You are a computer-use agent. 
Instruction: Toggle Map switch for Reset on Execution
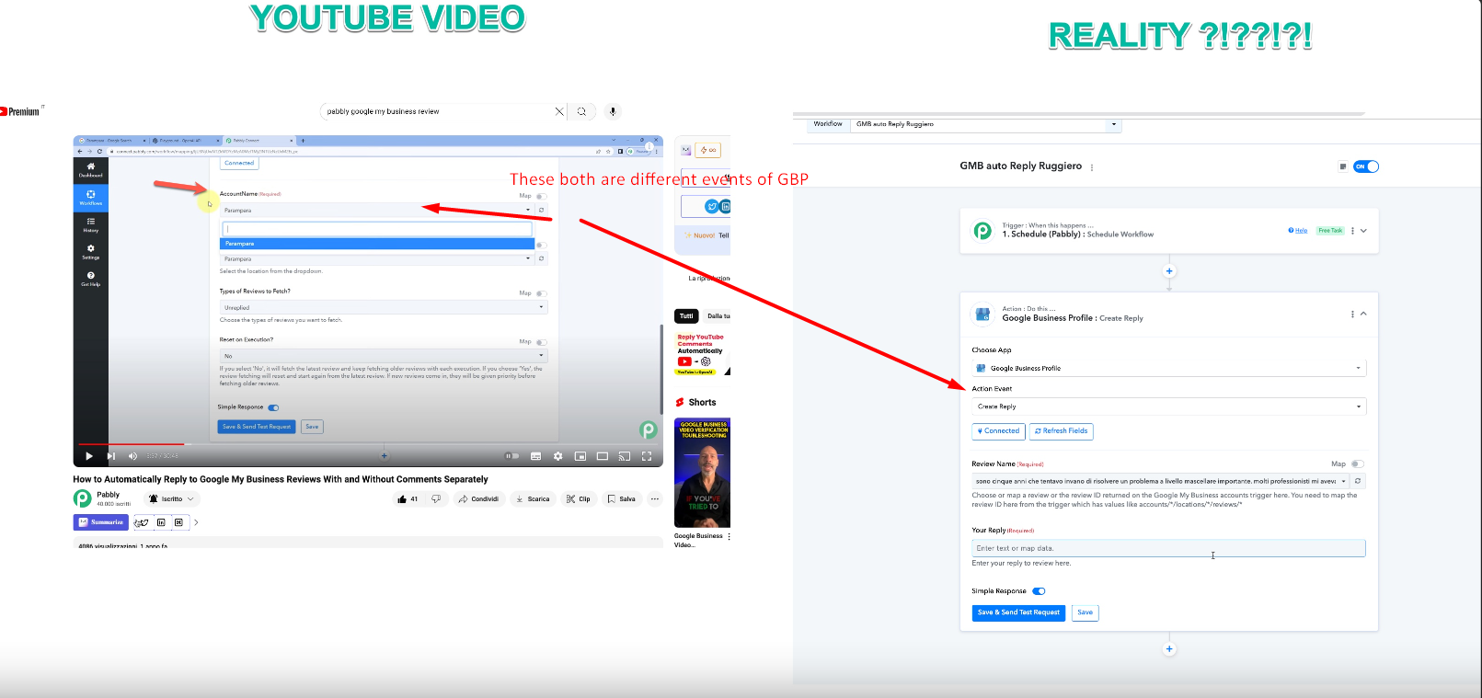(541, 342)
